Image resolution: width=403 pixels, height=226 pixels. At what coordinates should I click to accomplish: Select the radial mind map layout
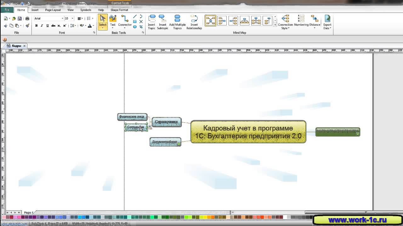tap(210, 21)
